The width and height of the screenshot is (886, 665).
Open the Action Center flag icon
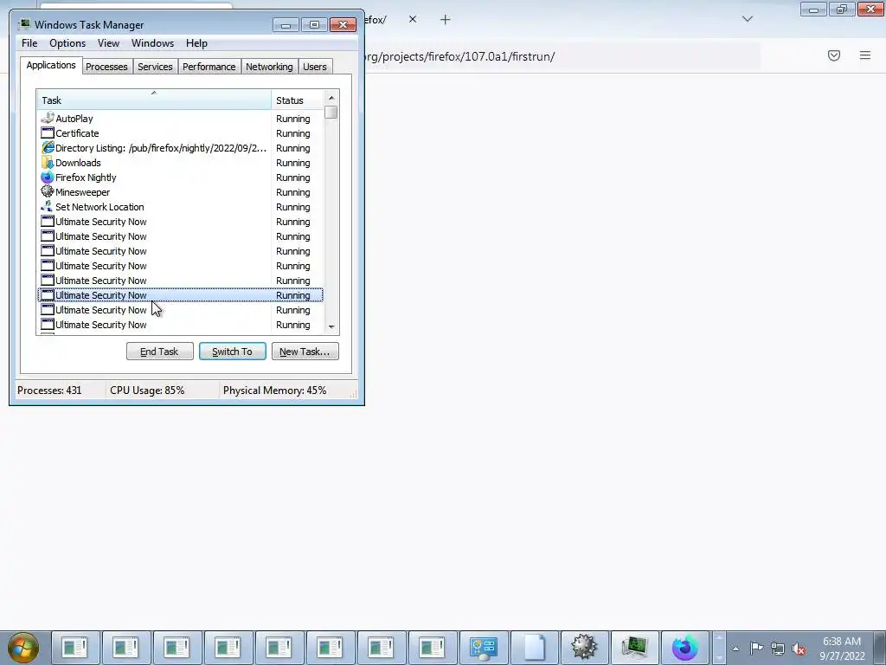click(x=756, y=648)
